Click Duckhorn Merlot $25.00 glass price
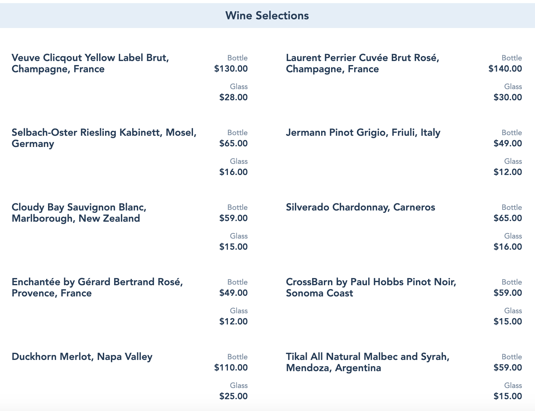 (233, 396)
